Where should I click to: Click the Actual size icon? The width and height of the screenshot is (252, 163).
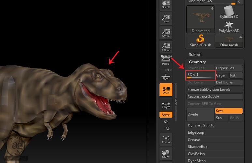point(166,33)
